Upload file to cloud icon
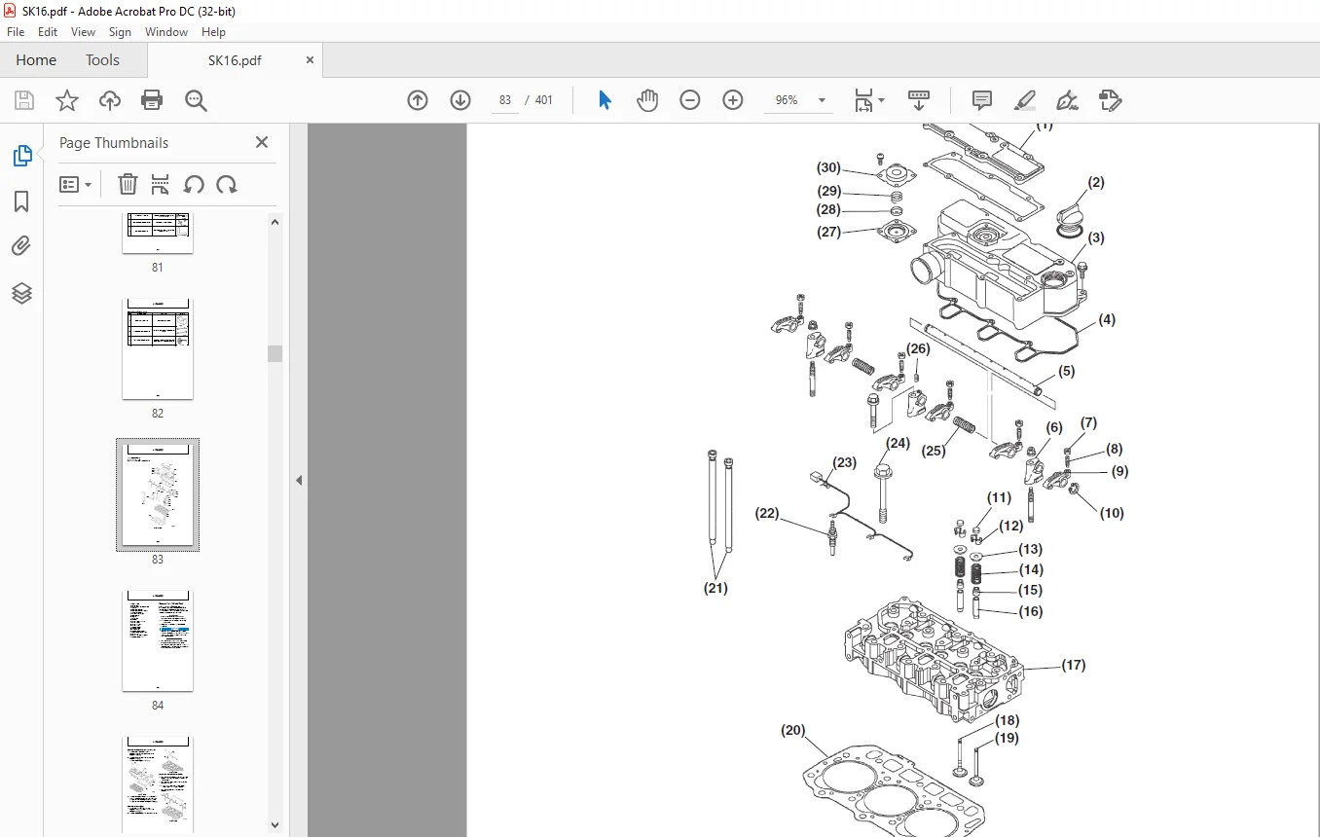 coord(110,100)
